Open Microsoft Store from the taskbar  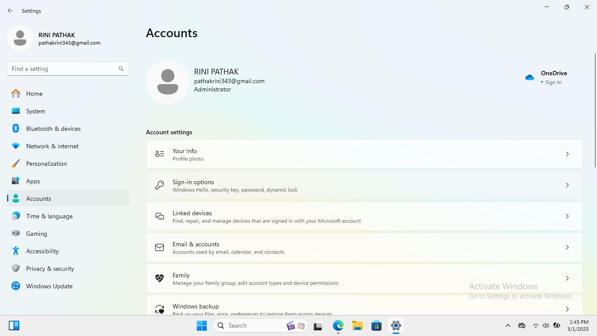pyautogui.click(x=376, y=325)
